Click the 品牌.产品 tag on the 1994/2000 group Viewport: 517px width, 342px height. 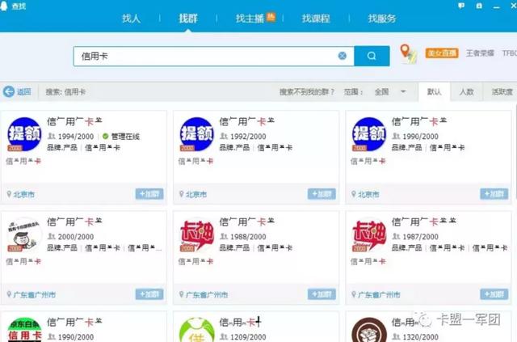click(x=62, y=148)
